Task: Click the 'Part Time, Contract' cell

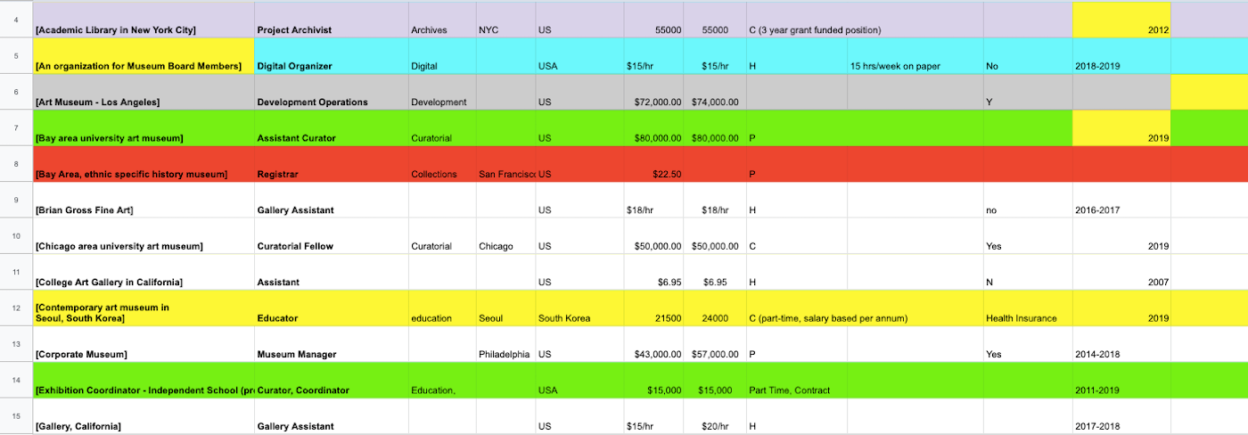Action: [796, 390]
